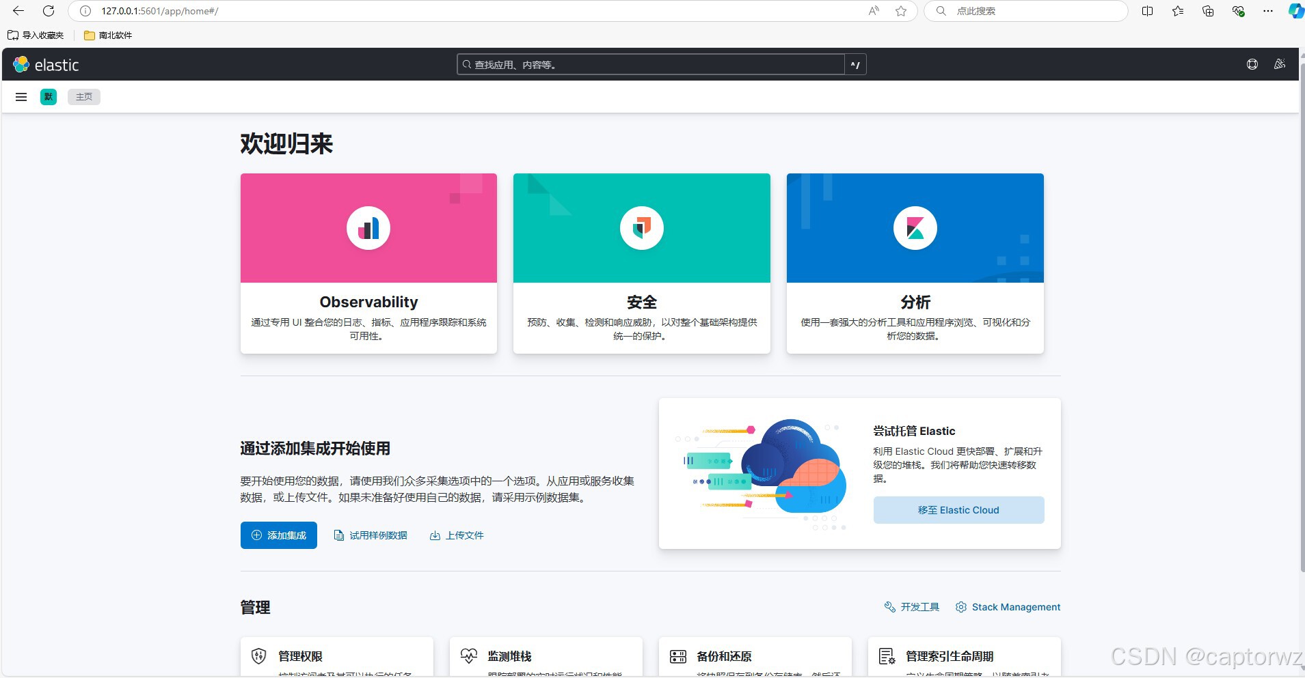This screenshot has width=1305, height=678.
Task: Open the 分析 Kibana card icon
Action: [915, 228]
